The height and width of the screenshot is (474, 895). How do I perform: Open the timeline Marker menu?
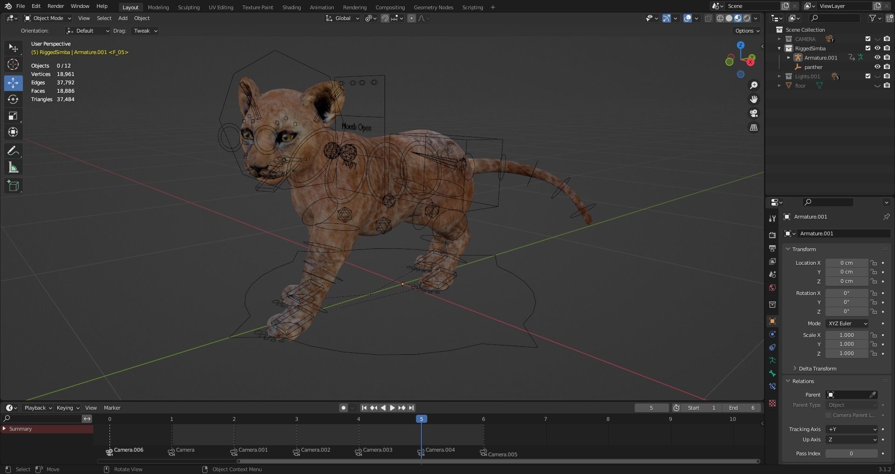112,408
